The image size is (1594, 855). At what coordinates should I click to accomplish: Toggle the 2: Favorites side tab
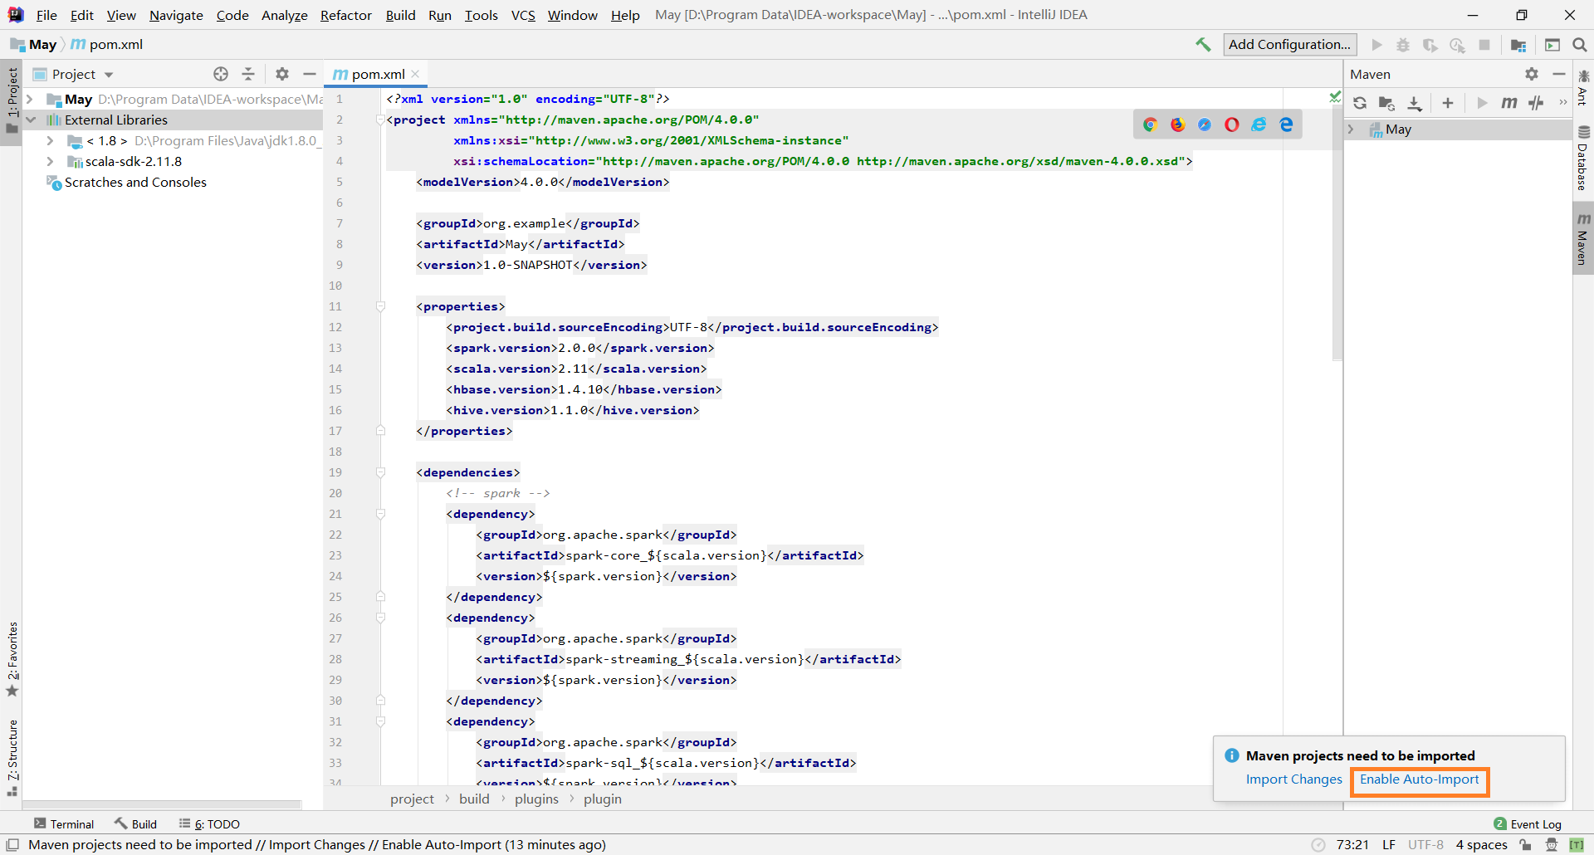click(12, 660)
